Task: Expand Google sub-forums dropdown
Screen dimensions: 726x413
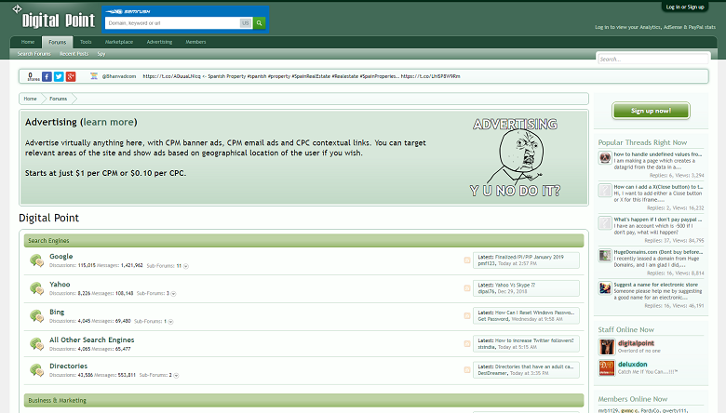Action: [186, 266]
